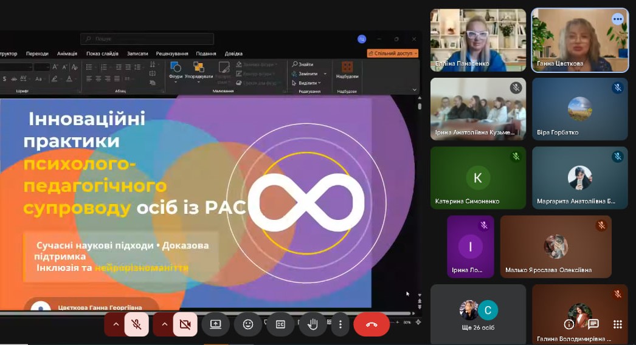Open the Анімація ribbon tab
The width and height of the screenshot is (636, 345).
(x=67, y=53)
